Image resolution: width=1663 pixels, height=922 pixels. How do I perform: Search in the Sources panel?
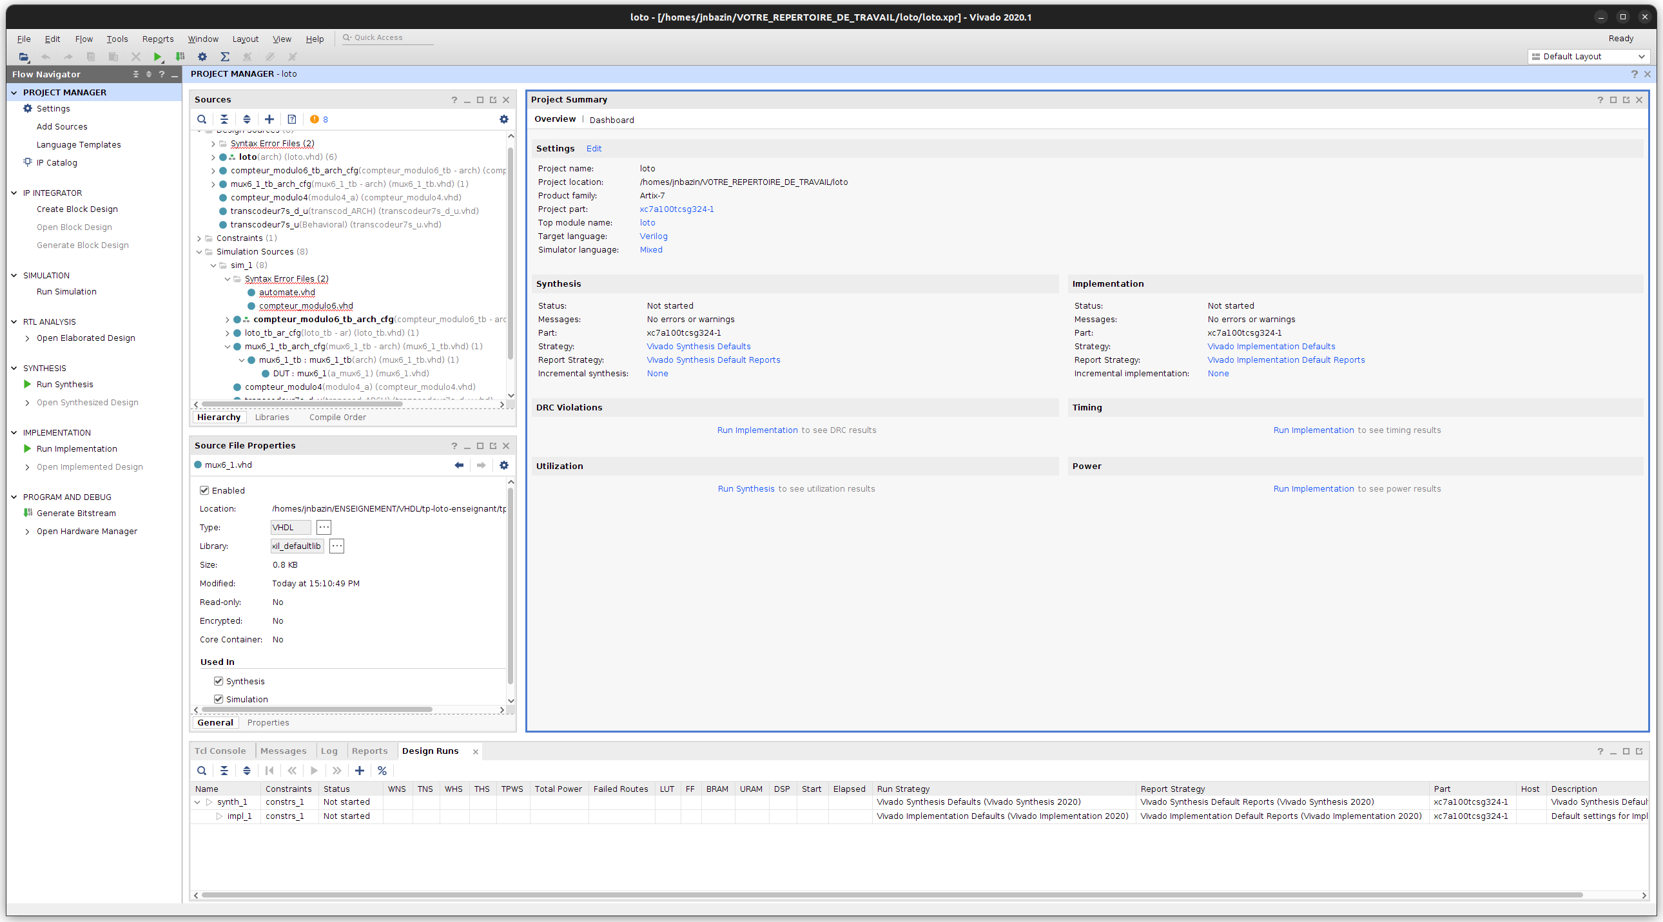(x=201, y=119)
